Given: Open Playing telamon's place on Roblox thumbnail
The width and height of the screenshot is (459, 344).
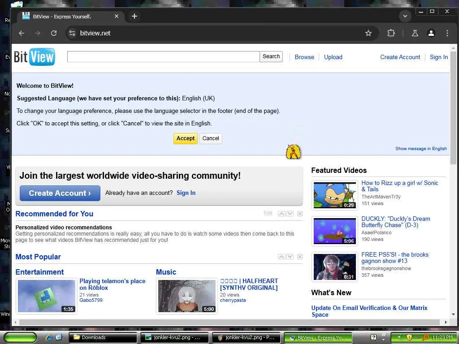Looking at the screenshot, I should point(47,296).
